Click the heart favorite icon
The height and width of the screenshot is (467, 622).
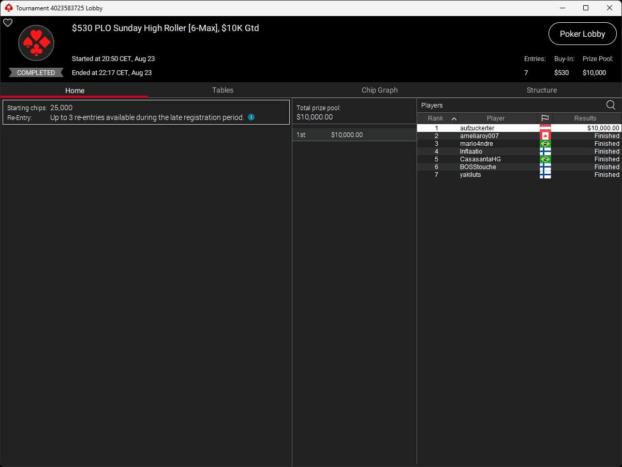(x=8, y=23)
